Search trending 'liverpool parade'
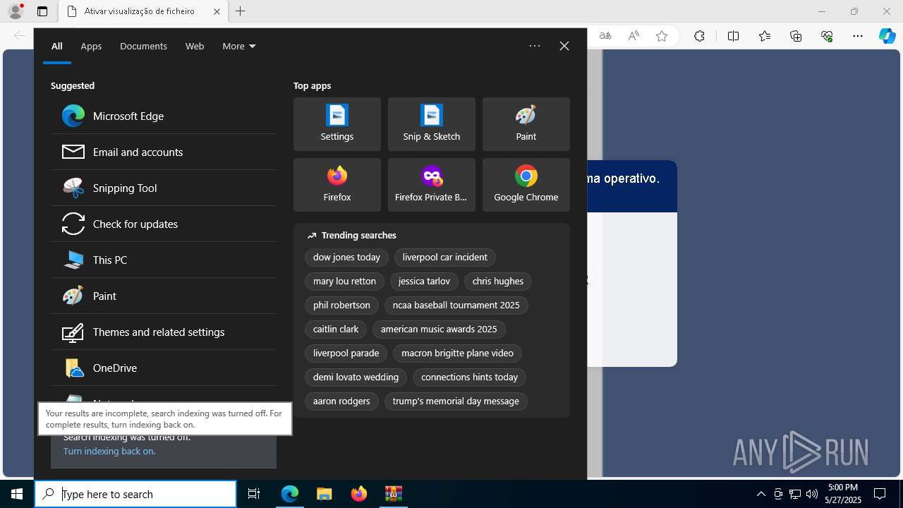The height and width of the screenshot is (508, 903). click(346, 353)
